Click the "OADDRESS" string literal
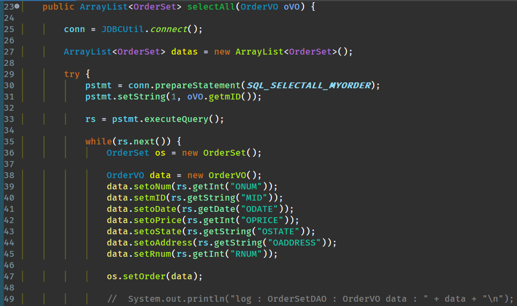The image size is (517, 306). (x=294, y=243)
